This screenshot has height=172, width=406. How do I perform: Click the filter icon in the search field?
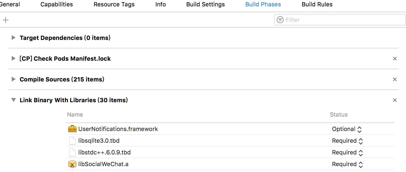point(280,20)
